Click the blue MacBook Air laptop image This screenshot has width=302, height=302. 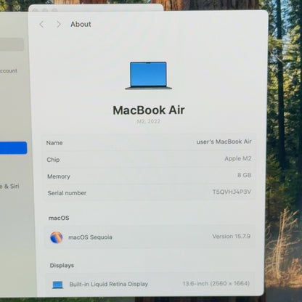[x=148, y=75]
